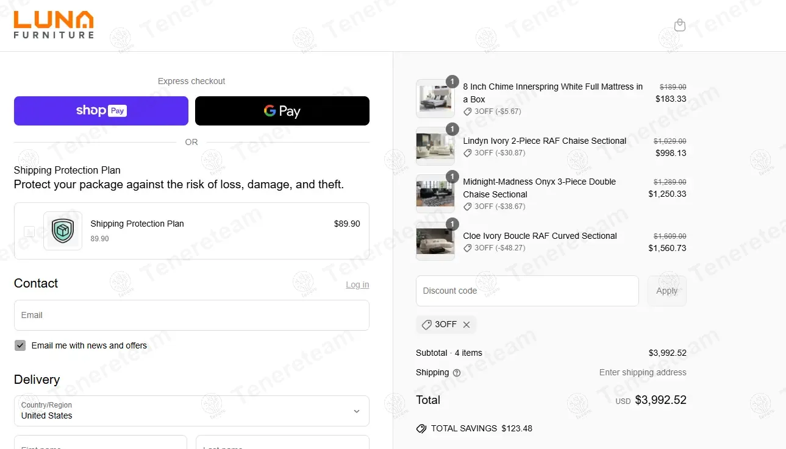786x449 pixels.
Task: Enable the Shipping Protection Plan checkbox
Action: [29, 231]
